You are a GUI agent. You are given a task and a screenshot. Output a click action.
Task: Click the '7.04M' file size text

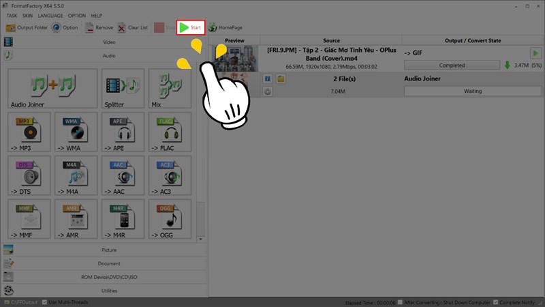[x=338, y=91]
